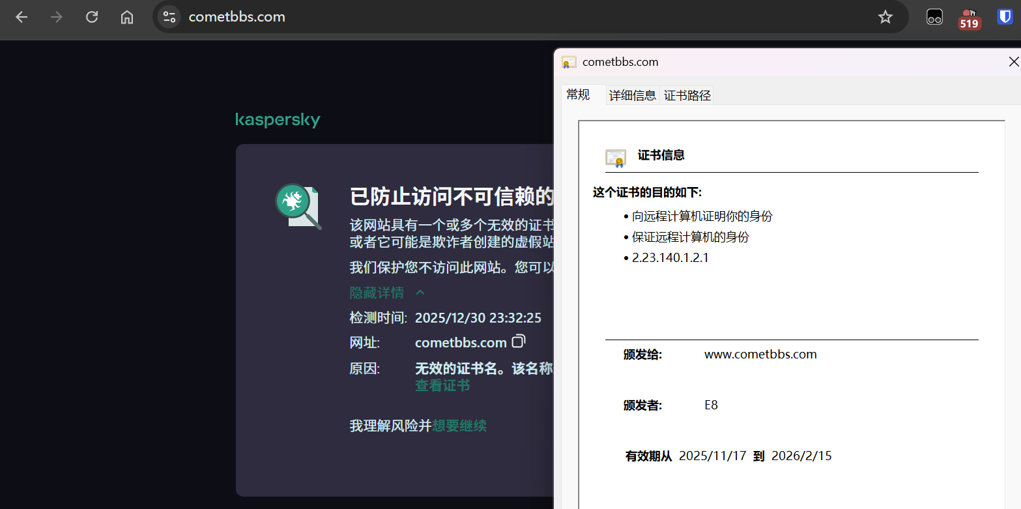Viewport: 1021px width, 509px height.
Task: Collapse details using the chevron arrow
Action: [x=420, y=293]
